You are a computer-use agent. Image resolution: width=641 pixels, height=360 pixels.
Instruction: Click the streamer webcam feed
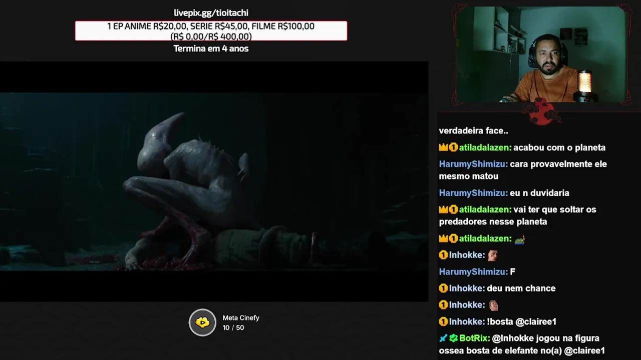tap(541, 54)
